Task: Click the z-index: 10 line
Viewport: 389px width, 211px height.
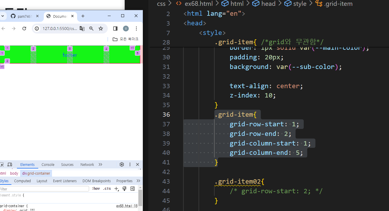Action: point(253,95)
